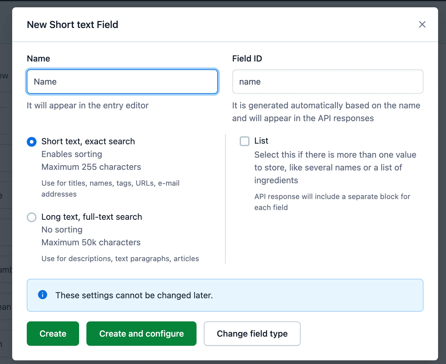Select Long text, full-text search radio button

(x=32, y=217)
